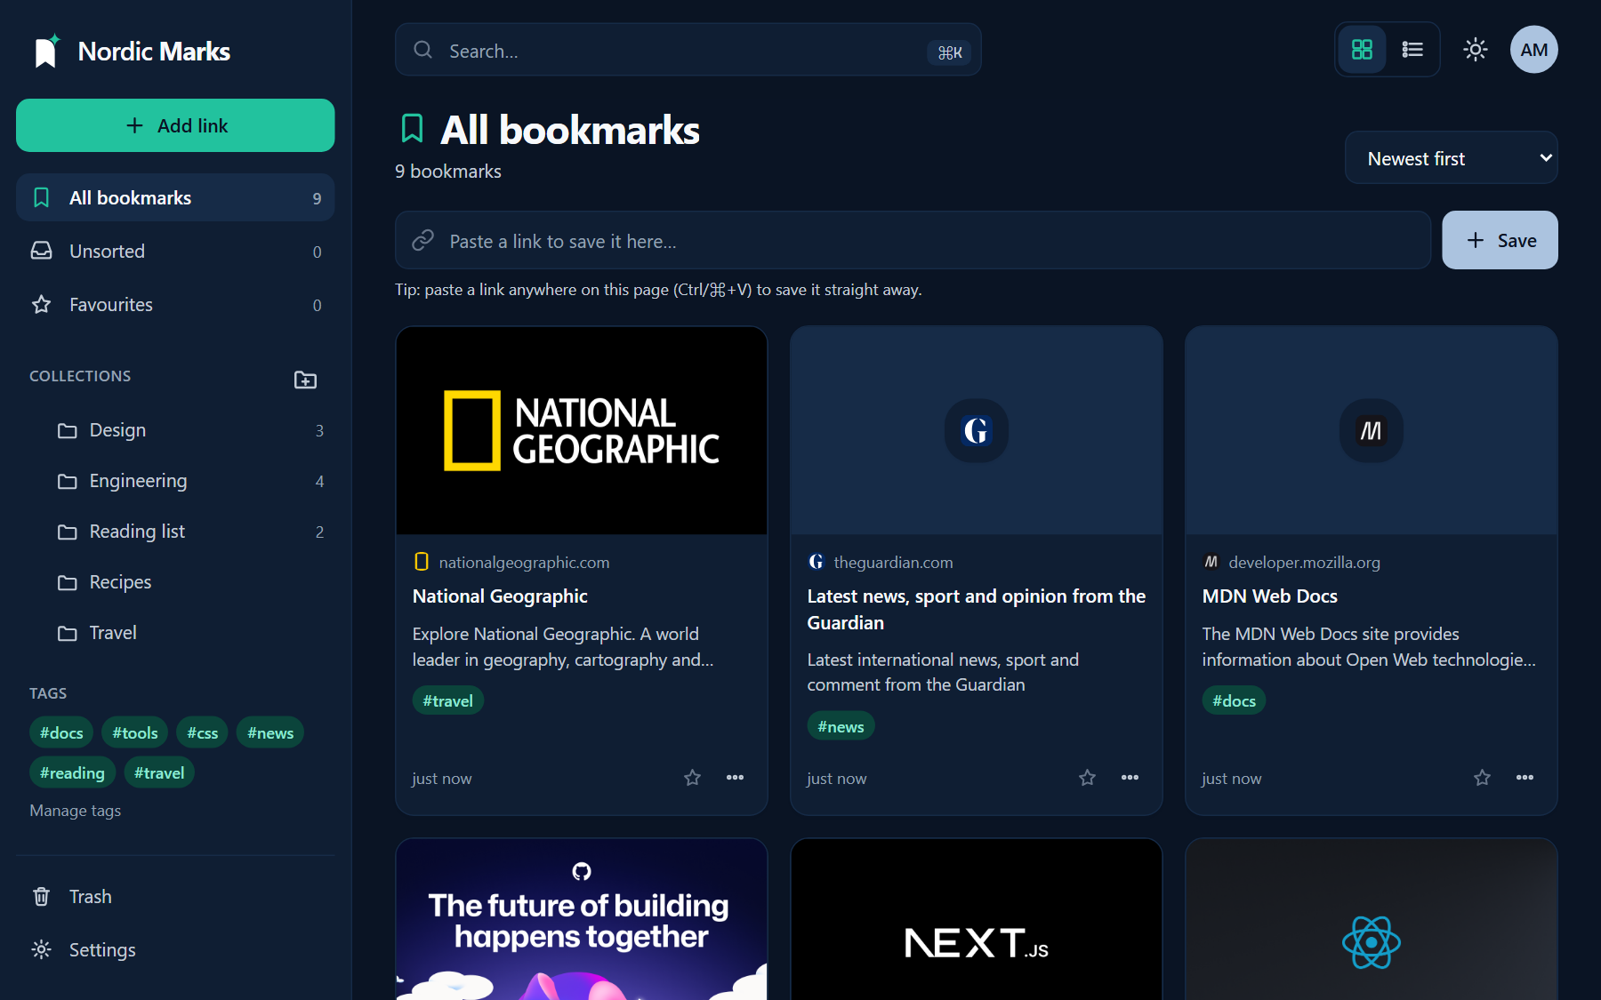Open the GitHub bookmark thumbnail
This screenshot has width=1601, height=1000.
582,919
